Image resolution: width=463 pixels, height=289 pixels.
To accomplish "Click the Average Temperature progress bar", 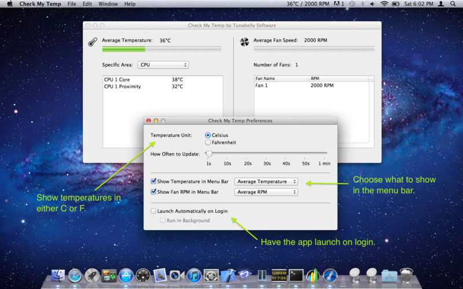I will [x=161, y=49].
